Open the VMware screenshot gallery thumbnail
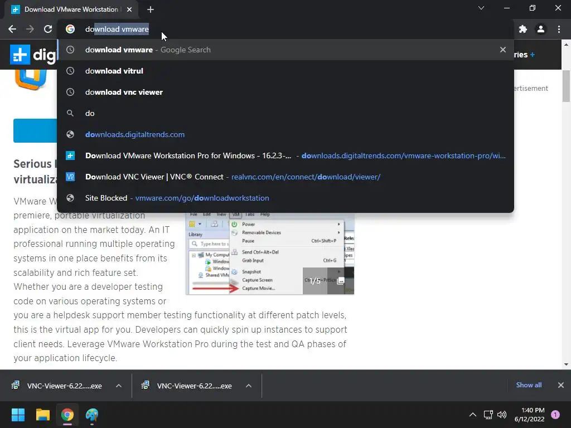The image size is (571, 428). coord(270,254)
